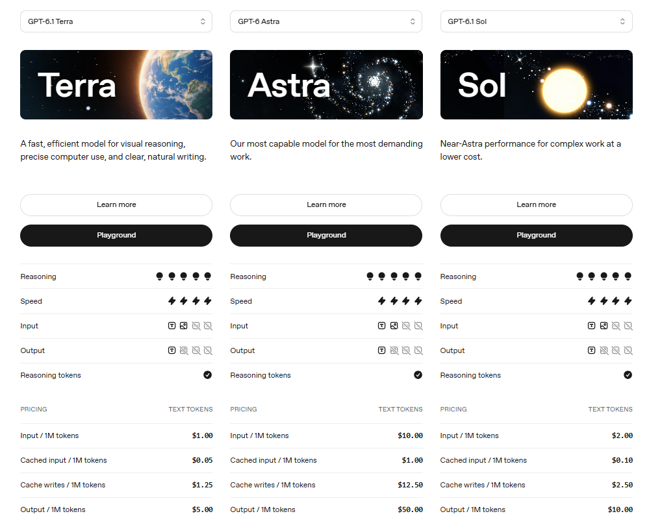Viewport: 649px width, 527px height.
Task: Click the first reasoning bulb in Terra's row
Action: click(x=159, y=276)
